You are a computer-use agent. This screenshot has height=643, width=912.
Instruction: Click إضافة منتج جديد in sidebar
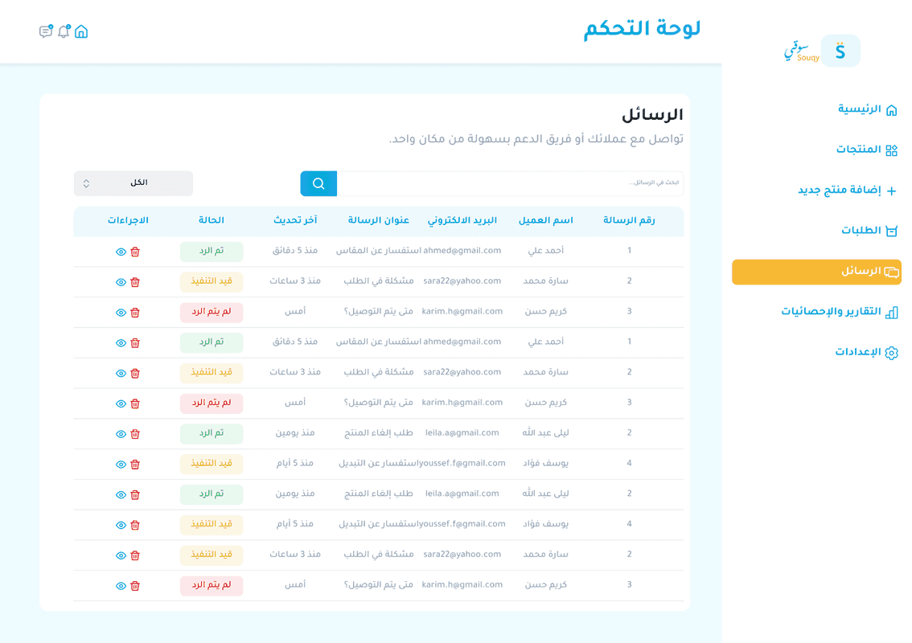pos(847,190)
